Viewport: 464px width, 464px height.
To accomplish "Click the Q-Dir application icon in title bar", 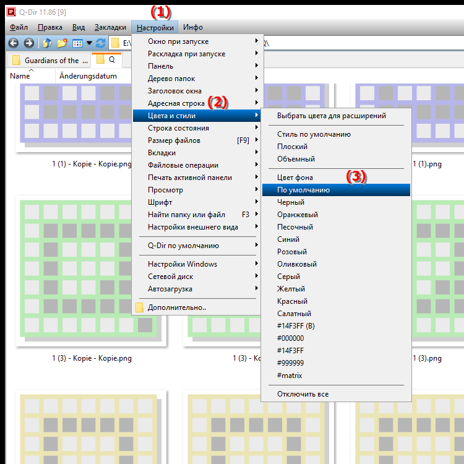I will pos(11,12).
